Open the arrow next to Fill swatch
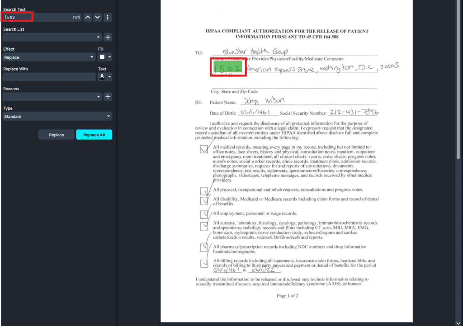The height and width of the screenshot is (326, 463). (109, 57)
